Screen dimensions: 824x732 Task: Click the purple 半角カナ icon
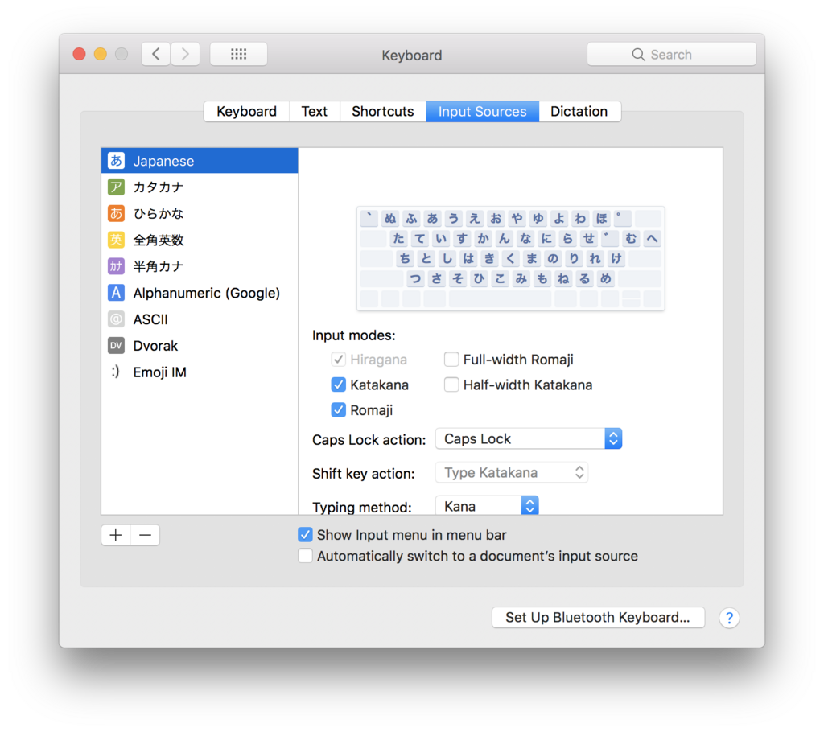[x=116, y=266]
